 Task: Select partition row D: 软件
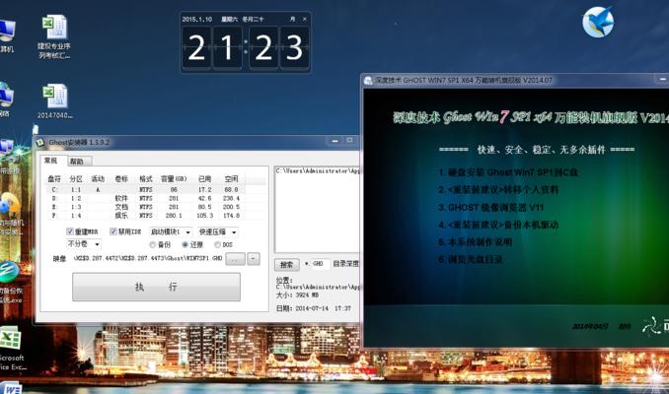[x=156, y=198]
